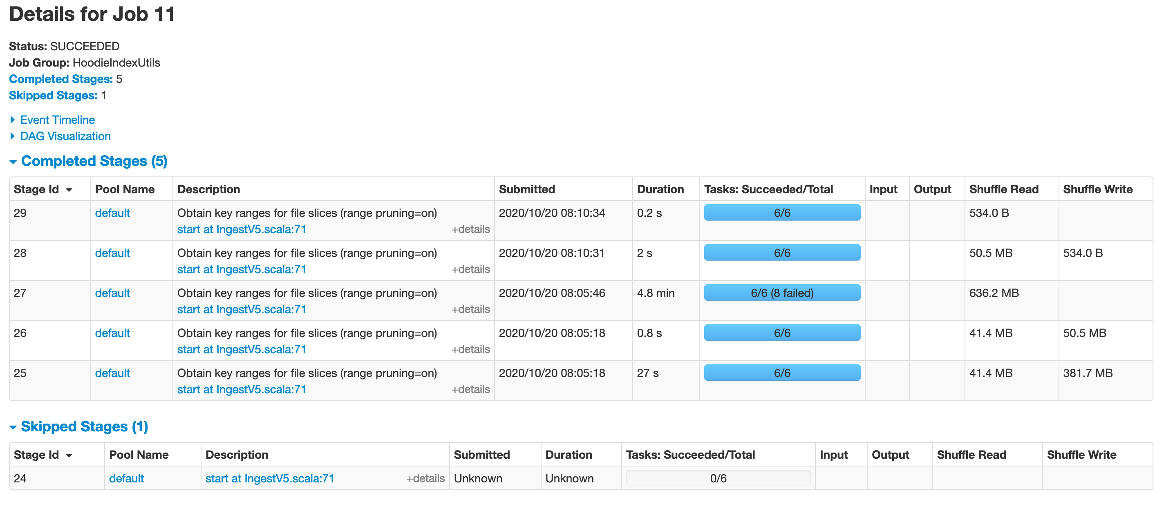Open skipped stage 24 IngestV5.scala:71 link
The image size is (1155, 522).
pos(269,478)
